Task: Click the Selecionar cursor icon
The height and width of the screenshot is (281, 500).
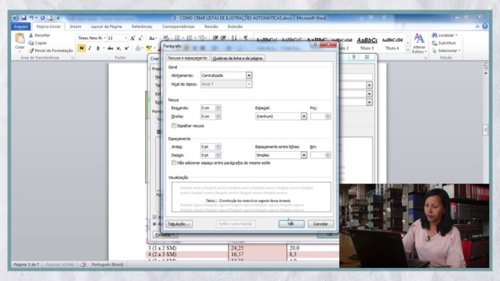Action: [435, 51]
